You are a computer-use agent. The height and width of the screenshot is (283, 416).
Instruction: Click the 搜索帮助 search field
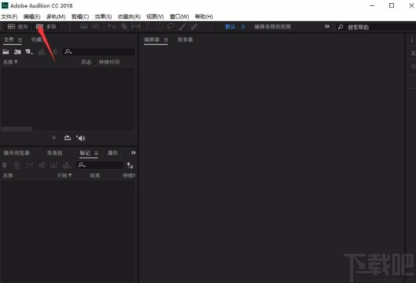375,27
